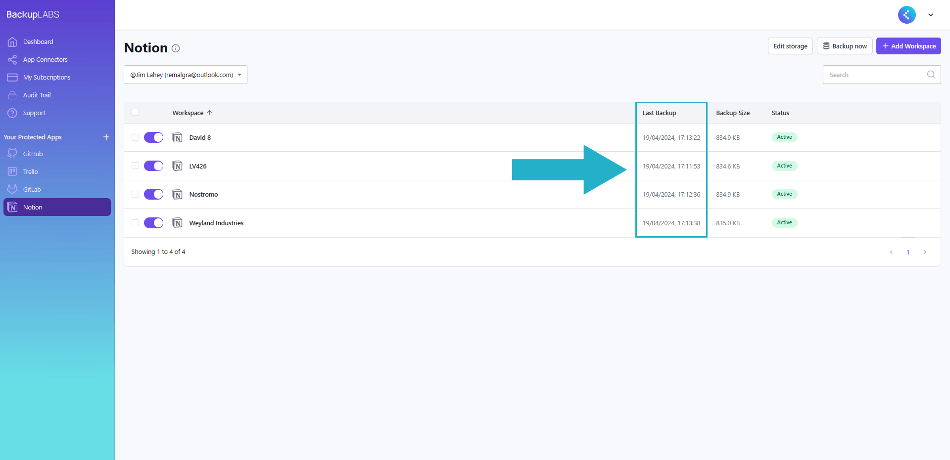The image size is (950, 460).
Task: Add a new protected app with plus icon
Action: click(106, 137)
